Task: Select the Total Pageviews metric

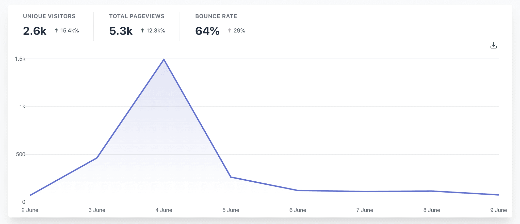Action: [137, 16]
